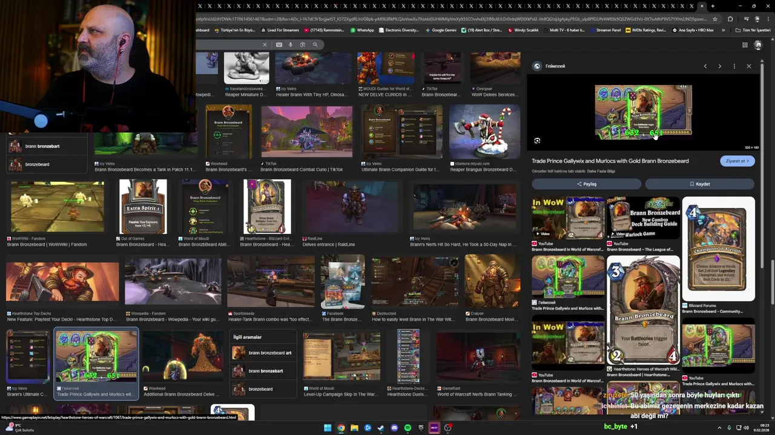Open Discord from the taskbar
Image resolution: width=775 pixels, height=435 pixels.
pyautogui.click(x=394, y=428)
